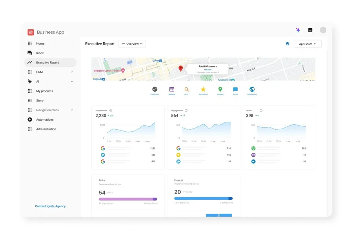Screen dimensions: 353x239
Task: Select the SEO magnifier icon
Action: coord(187,89)
